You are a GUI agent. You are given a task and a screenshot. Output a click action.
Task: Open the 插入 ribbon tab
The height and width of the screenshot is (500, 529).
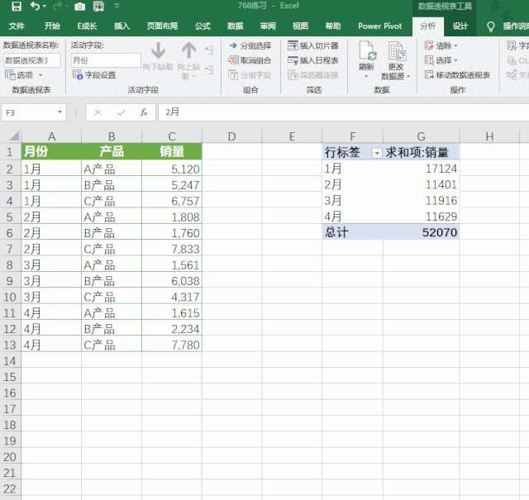click(122, 26)
